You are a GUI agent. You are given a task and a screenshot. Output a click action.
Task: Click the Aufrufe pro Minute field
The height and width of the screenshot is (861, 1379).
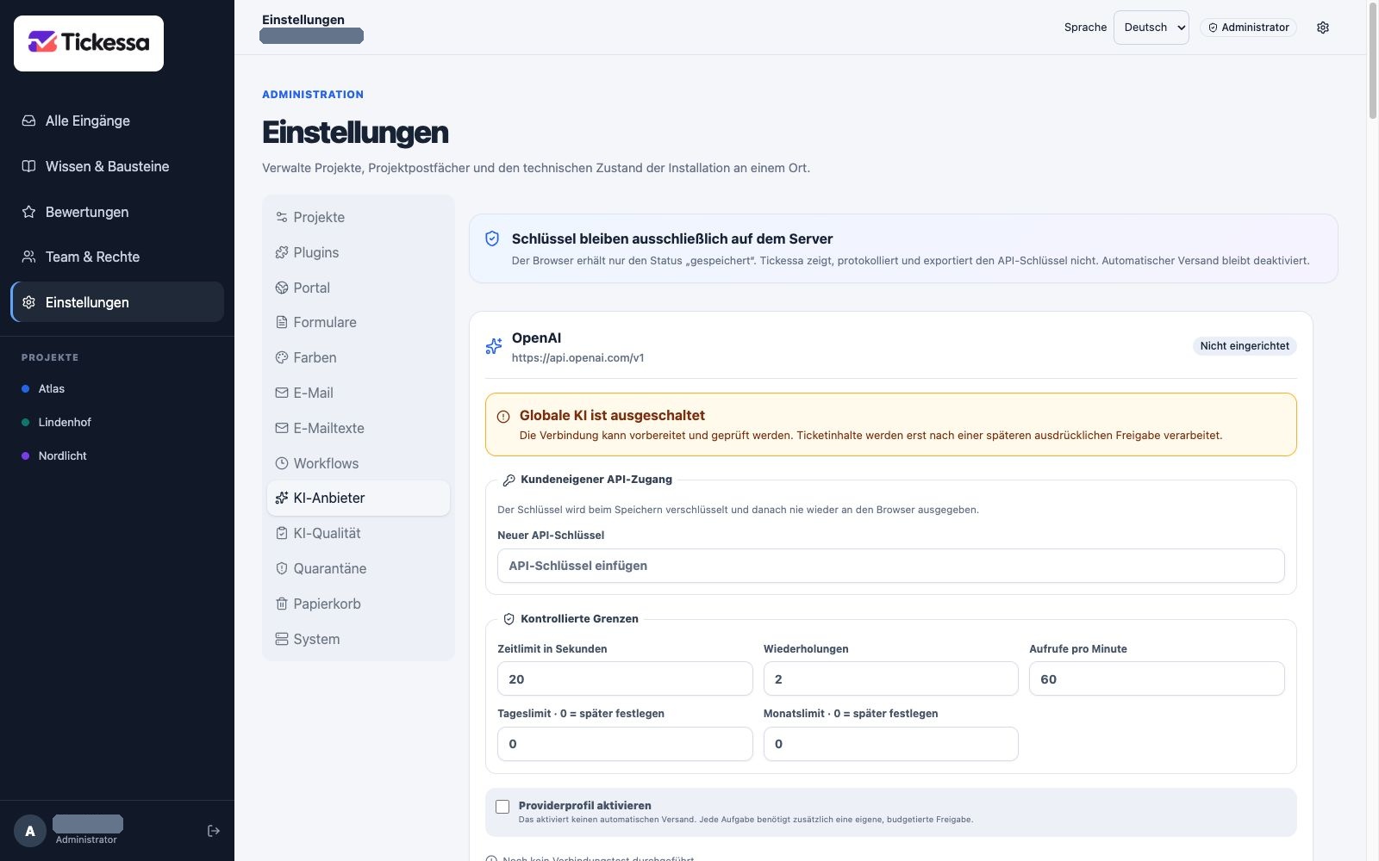(x=1157, y=678)
